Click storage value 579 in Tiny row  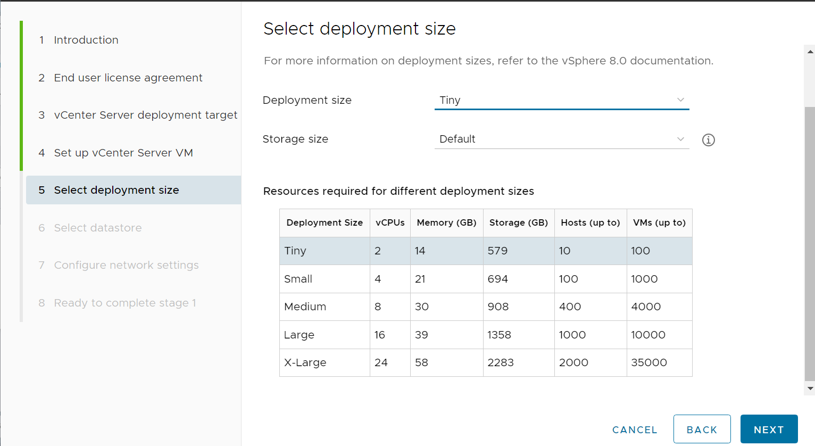click(497, 251)
